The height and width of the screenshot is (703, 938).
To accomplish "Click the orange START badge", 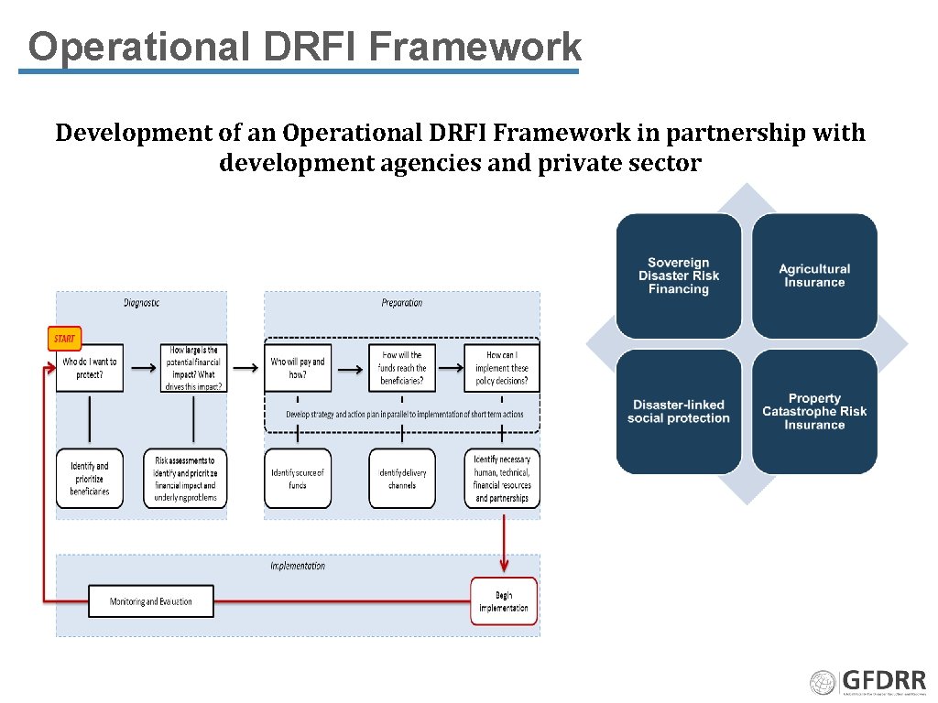I will click(x=65, y=339).
